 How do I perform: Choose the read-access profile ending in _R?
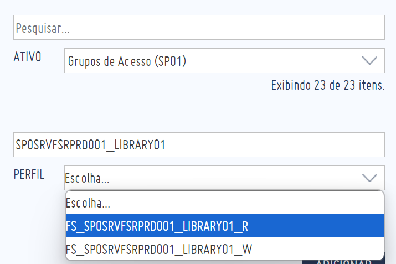point(224,226)
